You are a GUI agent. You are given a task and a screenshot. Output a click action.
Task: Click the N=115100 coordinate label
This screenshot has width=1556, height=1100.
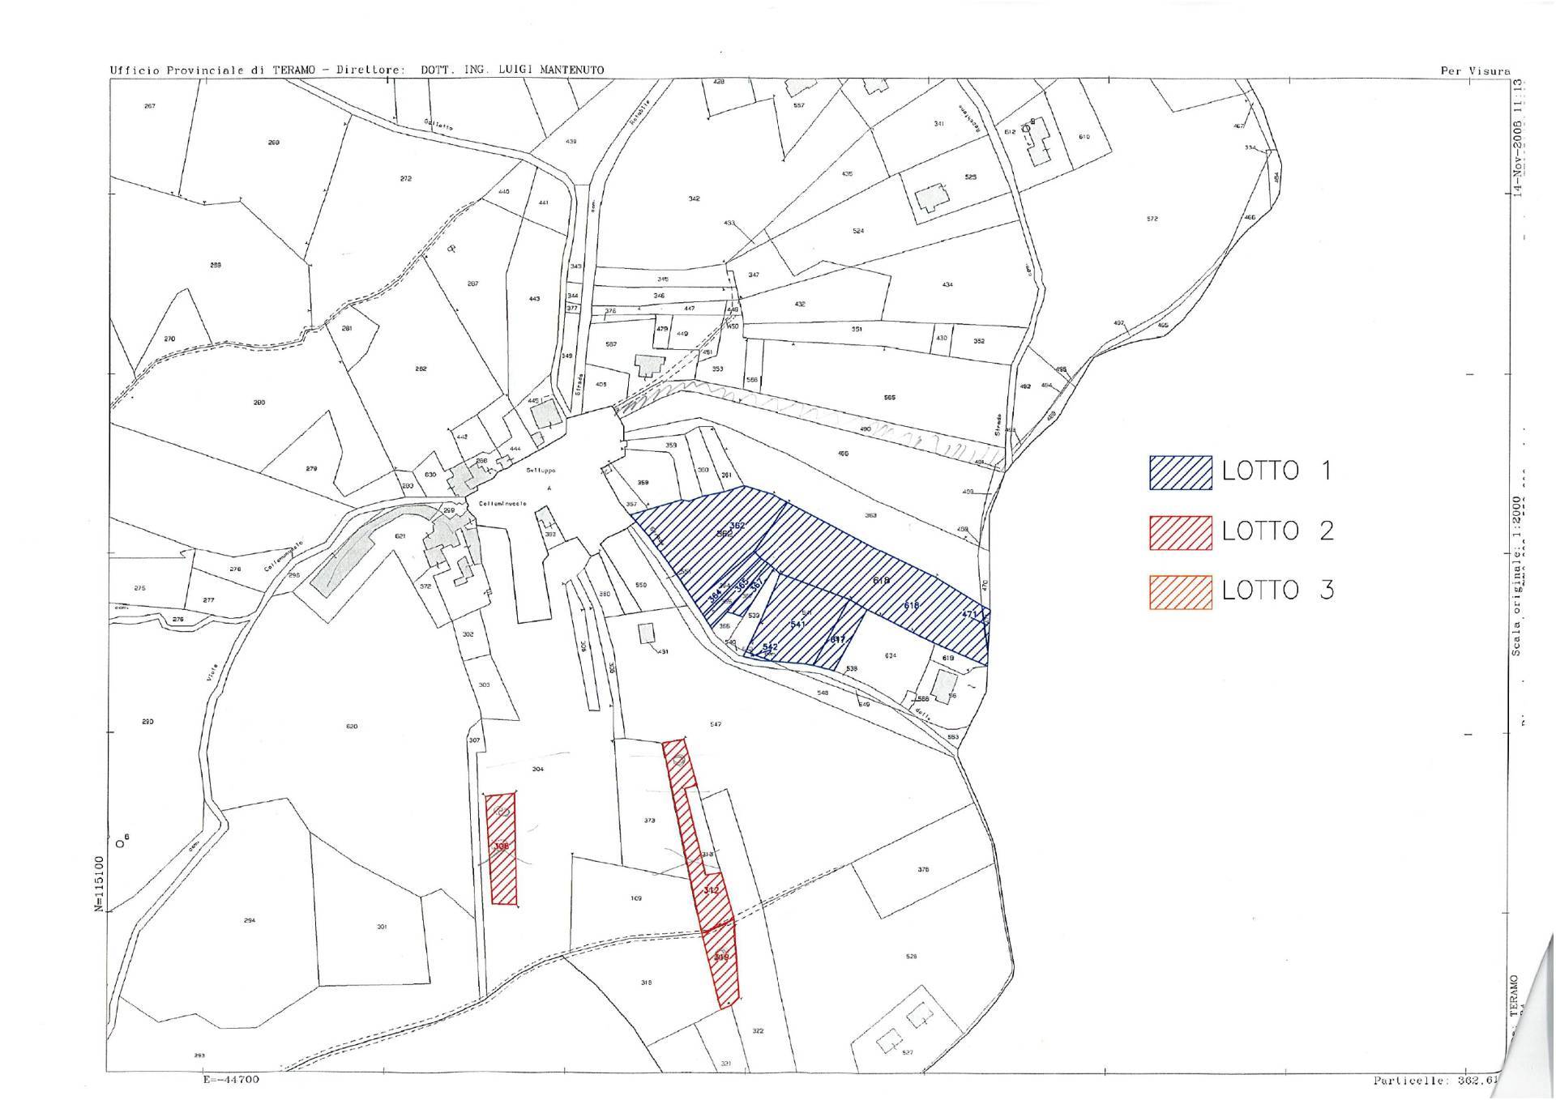pyautogui.click(x=98, y=884)
